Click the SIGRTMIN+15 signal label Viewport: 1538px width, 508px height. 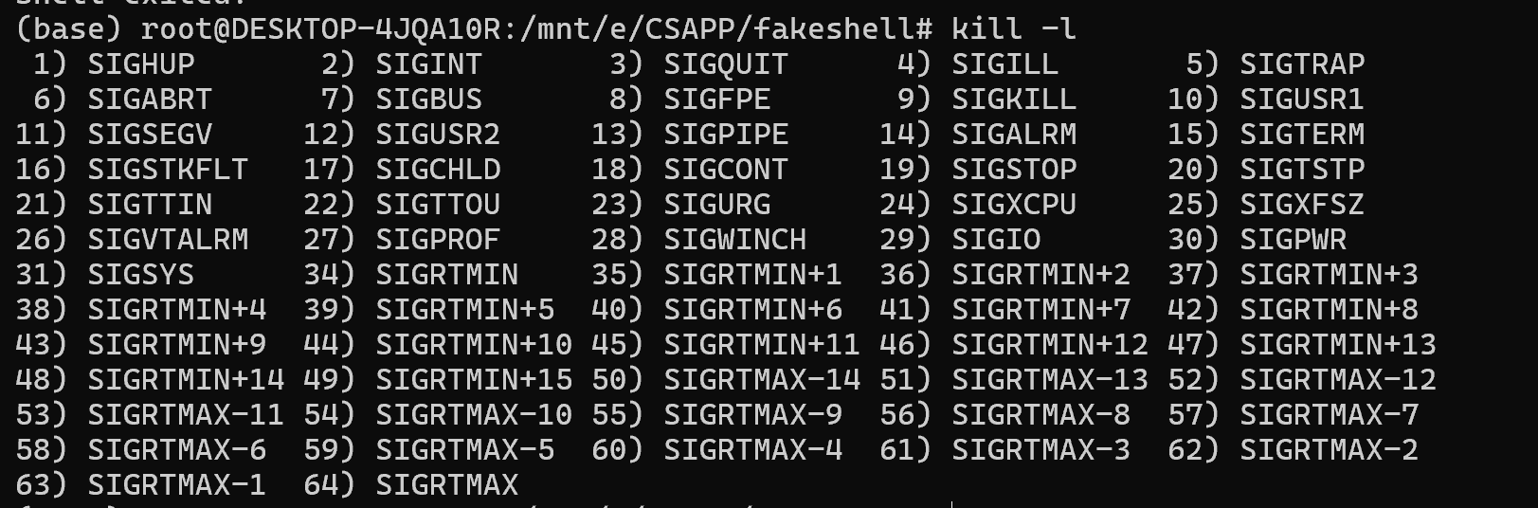[474, 379]
